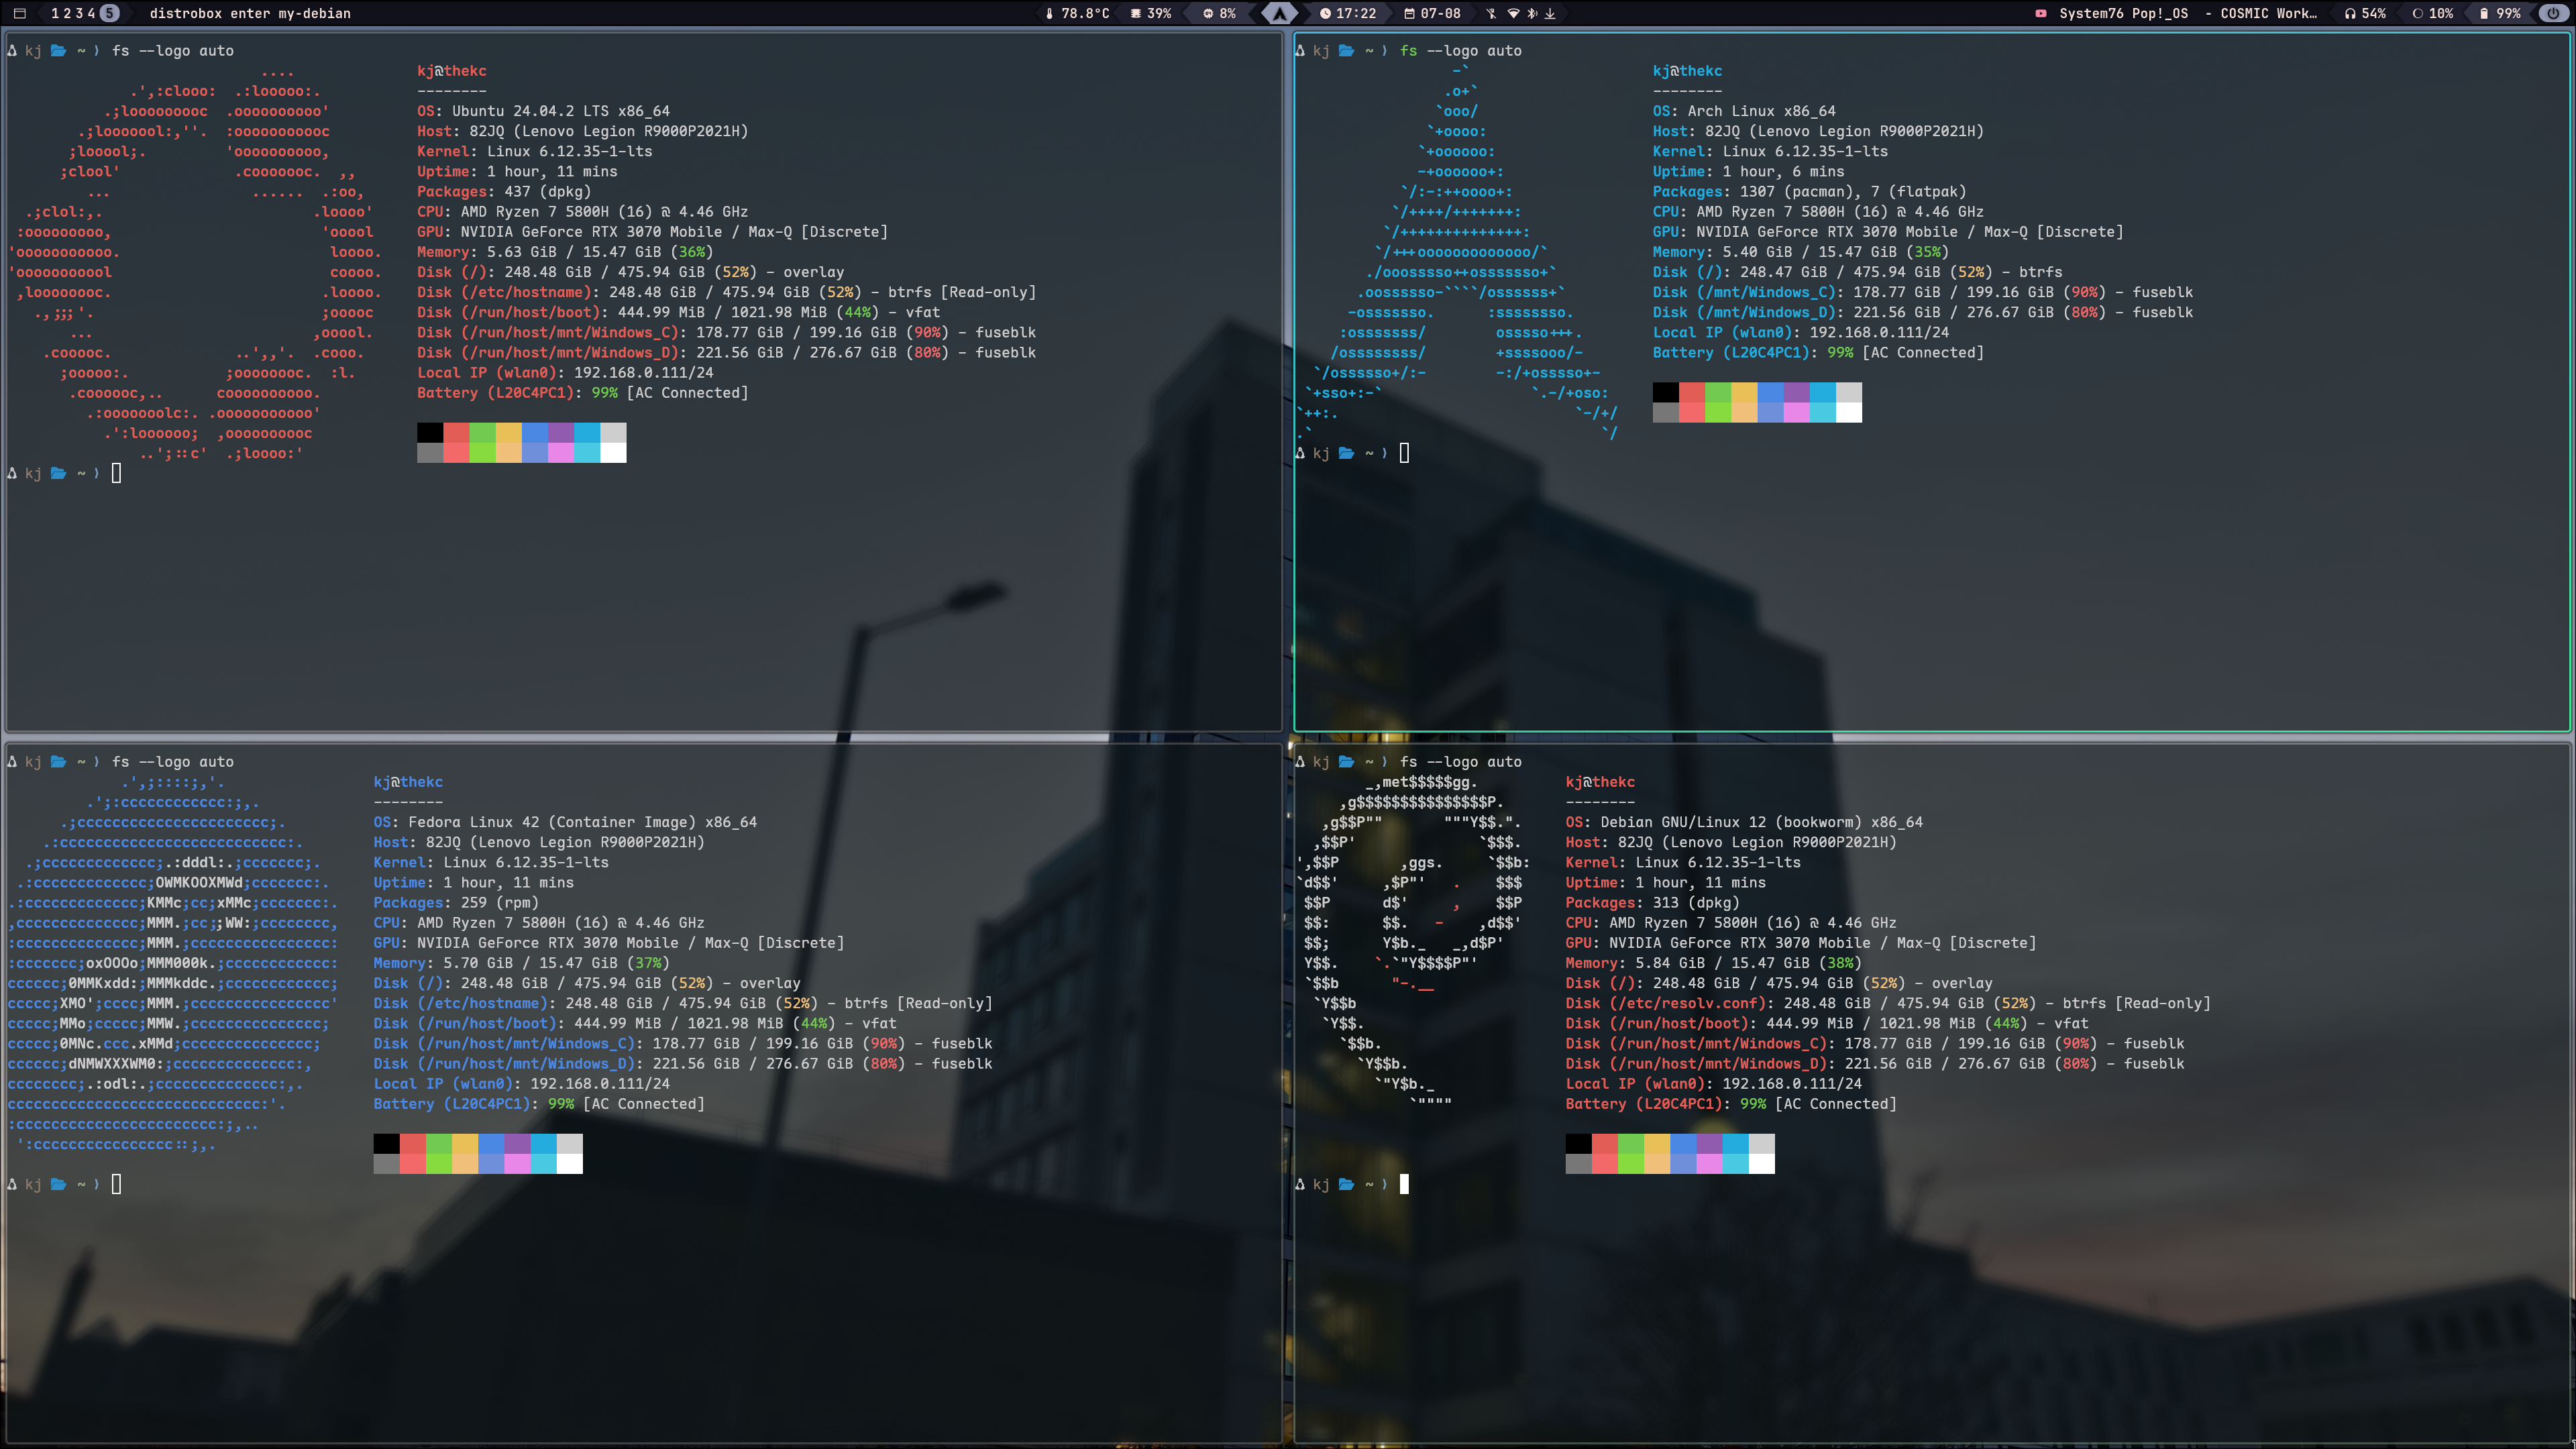Click the window title 'distrobox enter my-debian'
The image size is (2576, 1449).
pos(250,13)
